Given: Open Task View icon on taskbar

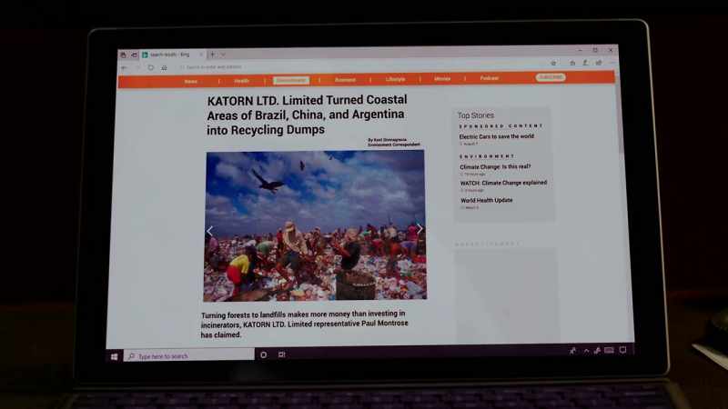Looking at the screenshot, I should tap(281, 354).
